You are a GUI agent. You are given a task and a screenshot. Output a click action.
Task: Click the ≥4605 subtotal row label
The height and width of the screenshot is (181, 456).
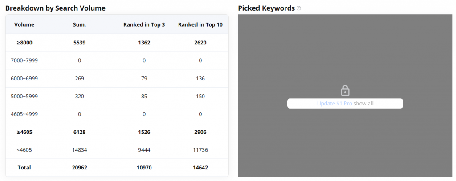(24, 132)
